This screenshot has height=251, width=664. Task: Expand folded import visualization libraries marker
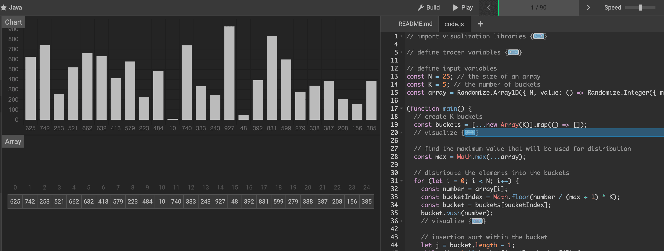pyautogui.click(x=539, y=36)
